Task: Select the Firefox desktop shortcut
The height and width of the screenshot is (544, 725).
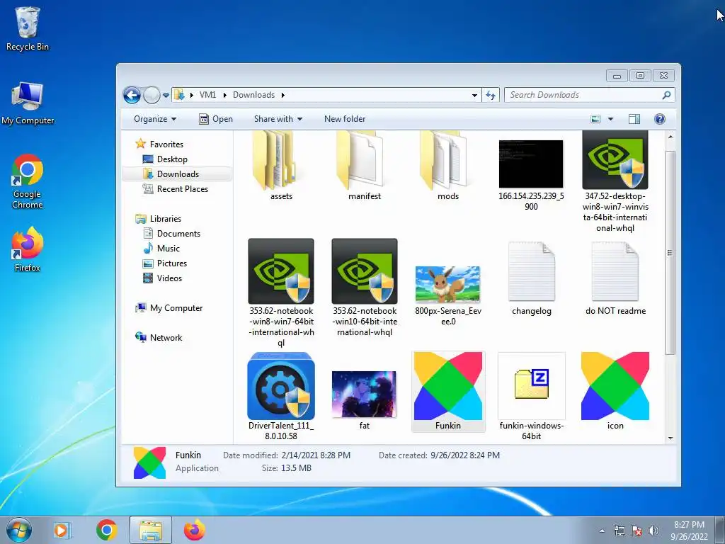Action: [x=28, y=250]
